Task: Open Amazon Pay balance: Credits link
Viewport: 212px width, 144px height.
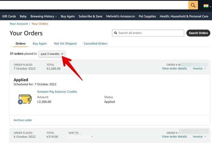Action: [x=57, y=92]
